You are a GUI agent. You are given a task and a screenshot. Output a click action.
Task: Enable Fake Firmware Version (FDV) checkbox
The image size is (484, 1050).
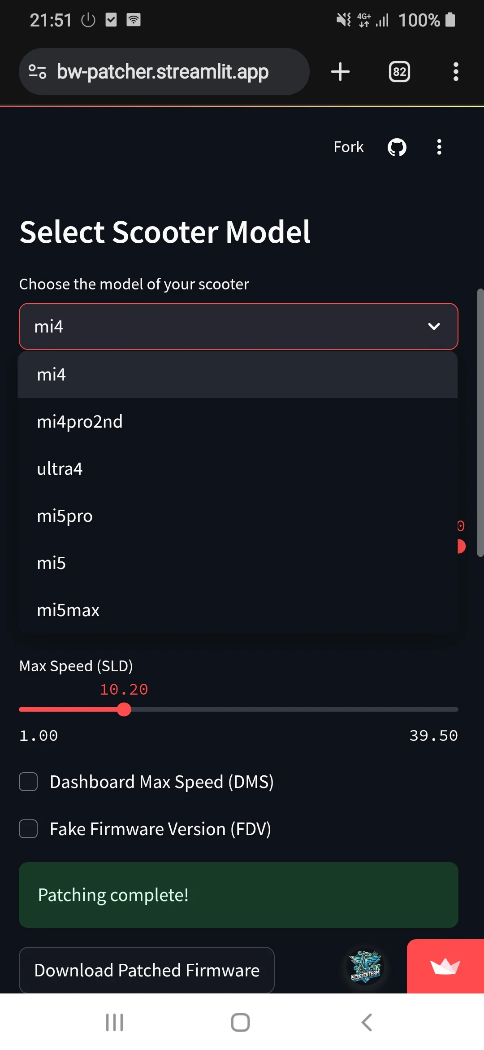(x=28, y=829)
